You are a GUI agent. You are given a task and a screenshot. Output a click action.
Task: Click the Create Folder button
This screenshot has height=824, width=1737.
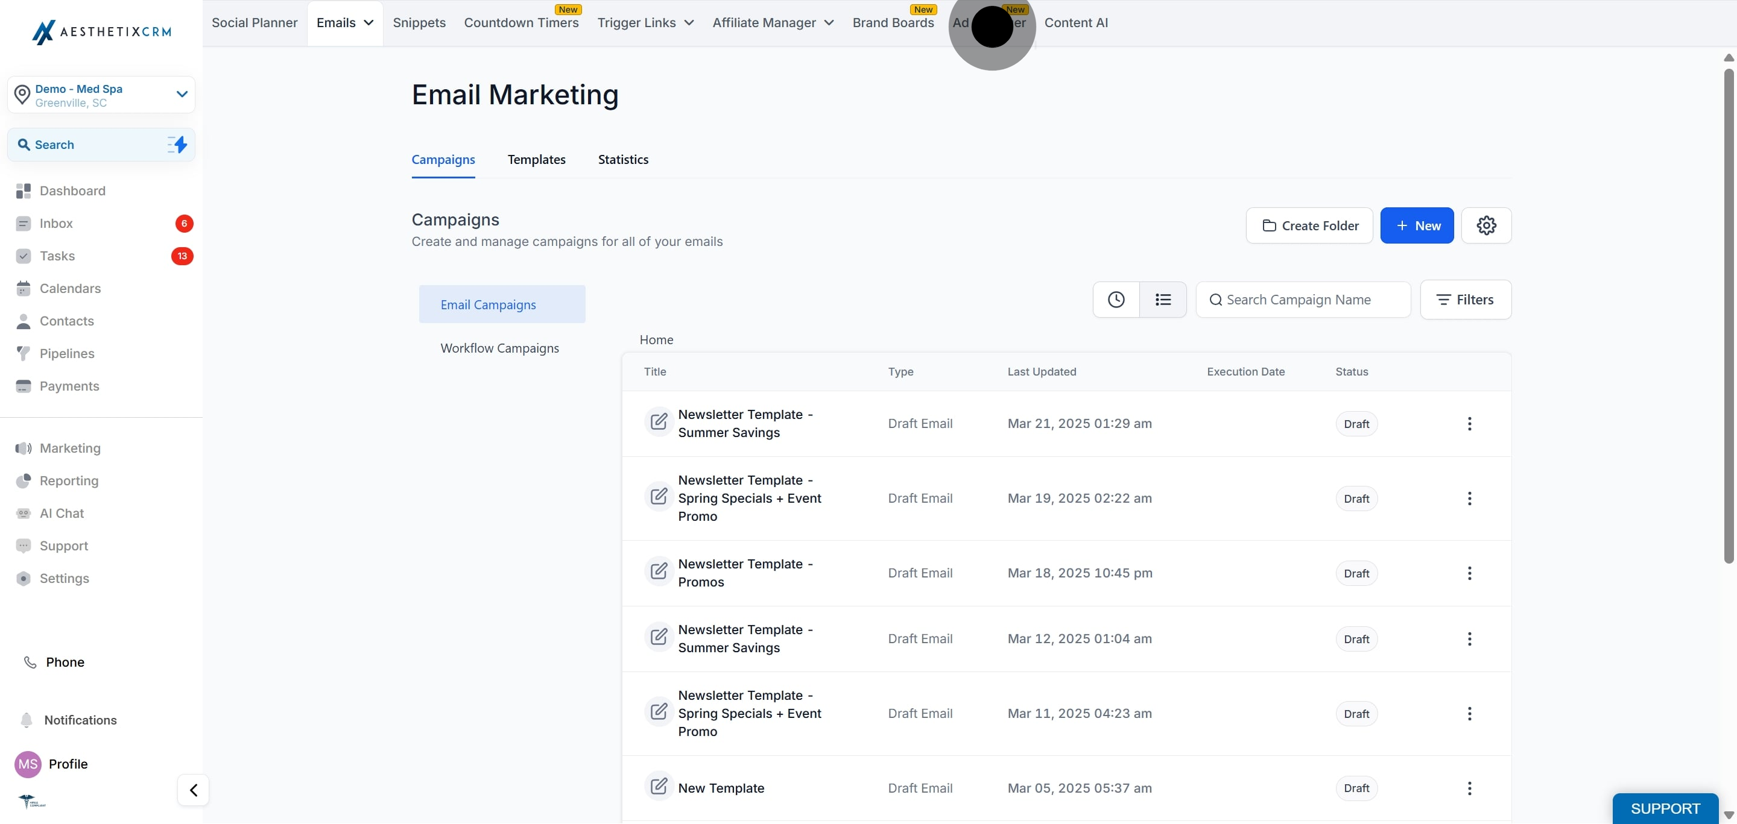(x=1309, y=225)
